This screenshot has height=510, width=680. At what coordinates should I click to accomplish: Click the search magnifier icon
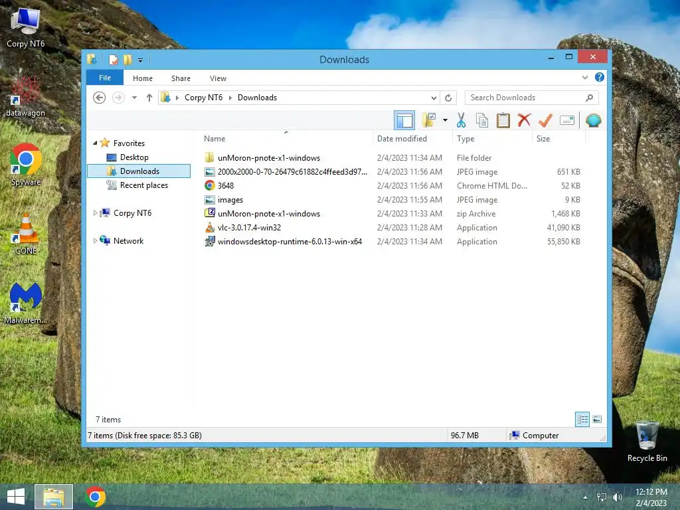[590, 98]
